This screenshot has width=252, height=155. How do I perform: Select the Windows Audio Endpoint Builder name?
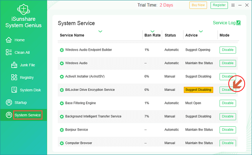pos(88,50)
